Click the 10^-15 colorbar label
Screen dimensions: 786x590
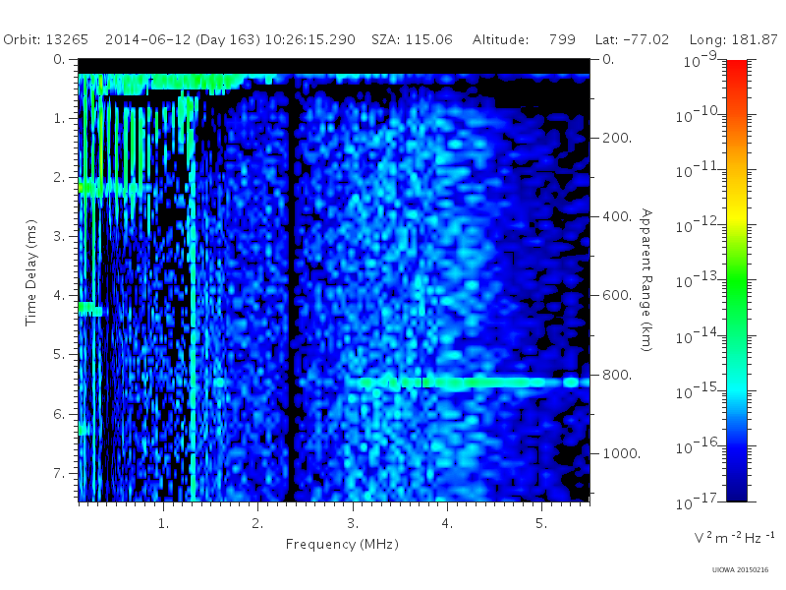(699, 390)
